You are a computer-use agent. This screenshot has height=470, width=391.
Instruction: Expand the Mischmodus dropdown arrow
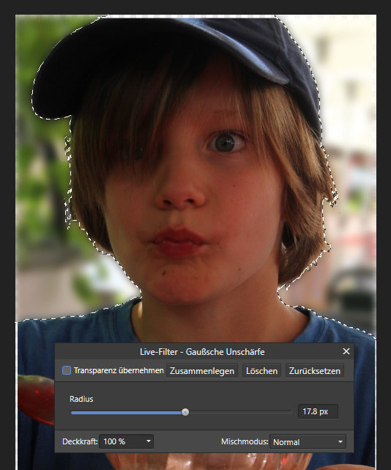[x=340, y=442]
